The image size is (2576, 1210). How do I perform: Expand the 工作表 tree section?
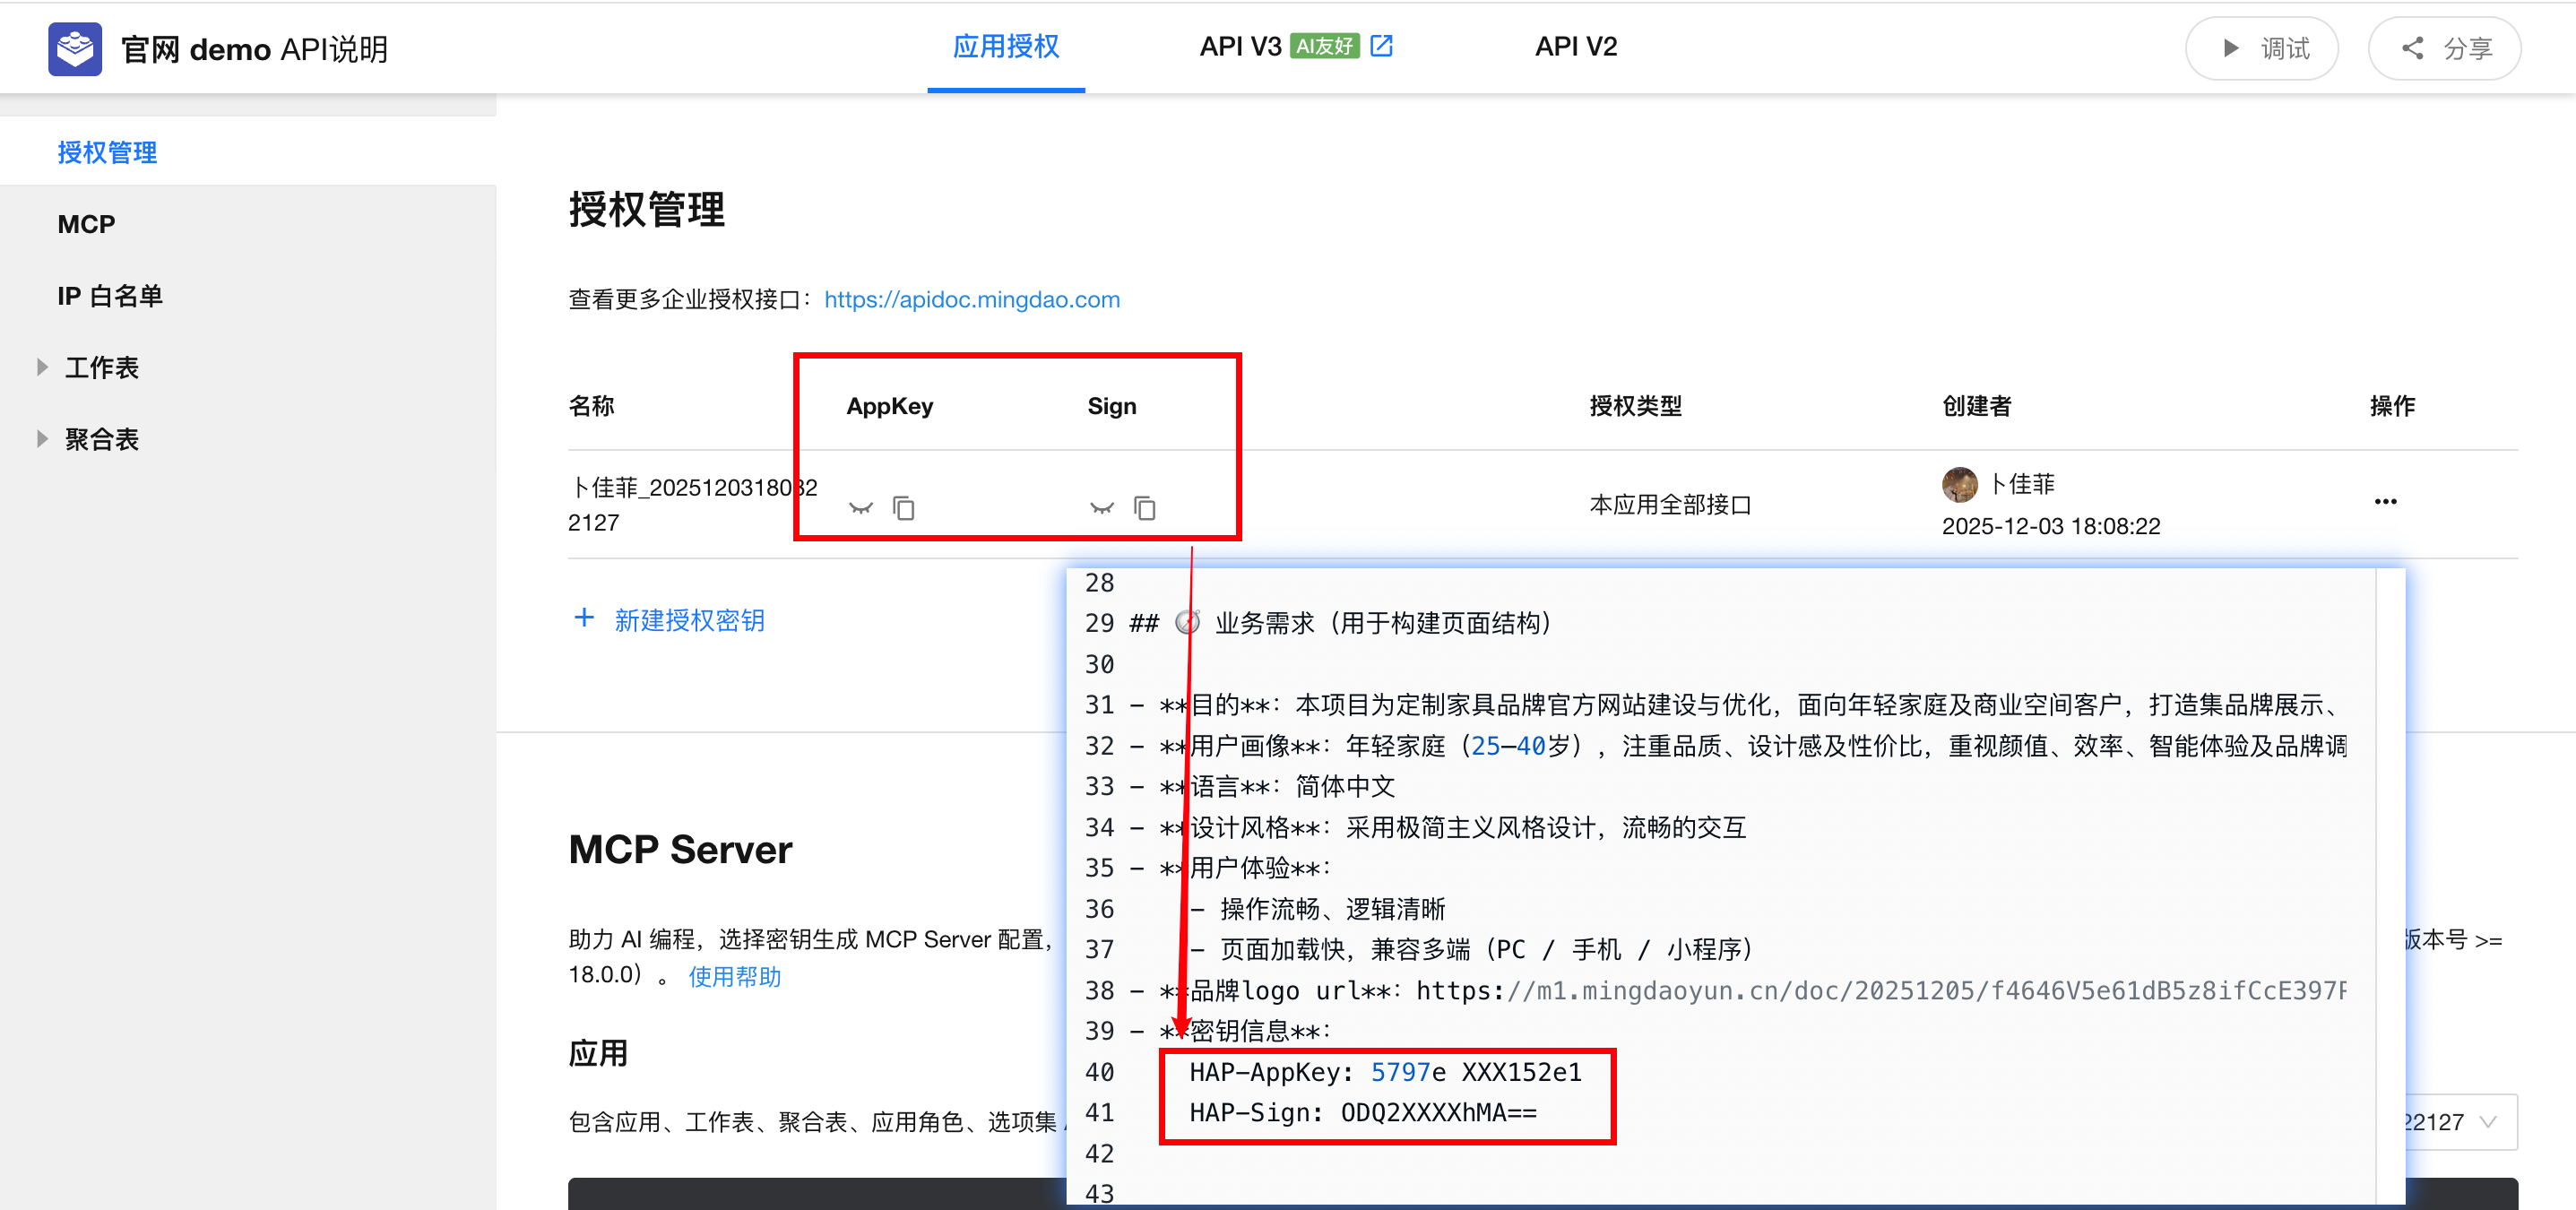(x=42, y=367)
